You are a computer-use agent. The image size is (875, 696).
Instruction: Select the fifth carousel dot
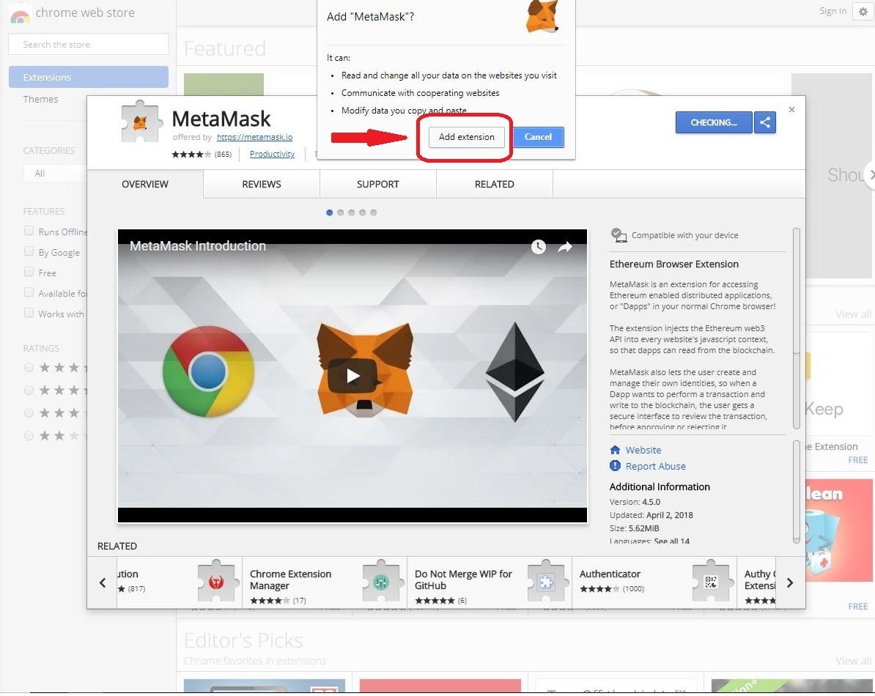373,212
